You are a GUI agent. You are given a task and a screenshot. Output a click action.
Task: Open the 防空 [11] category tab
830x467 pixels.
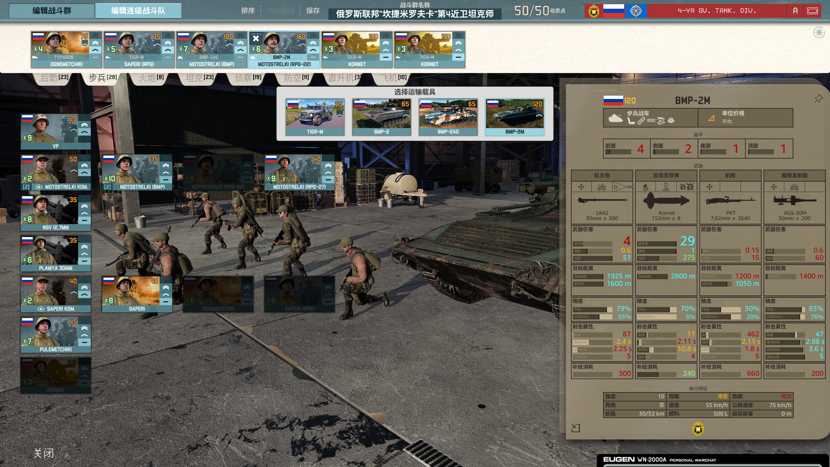(x=296, y=78)
